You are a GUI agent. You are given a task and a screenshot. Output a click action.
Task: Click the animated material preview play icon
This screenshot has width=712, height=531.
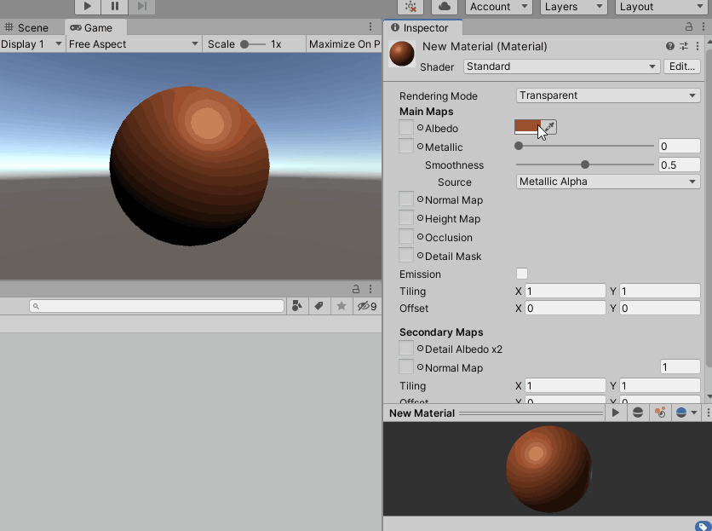point(616,413)
